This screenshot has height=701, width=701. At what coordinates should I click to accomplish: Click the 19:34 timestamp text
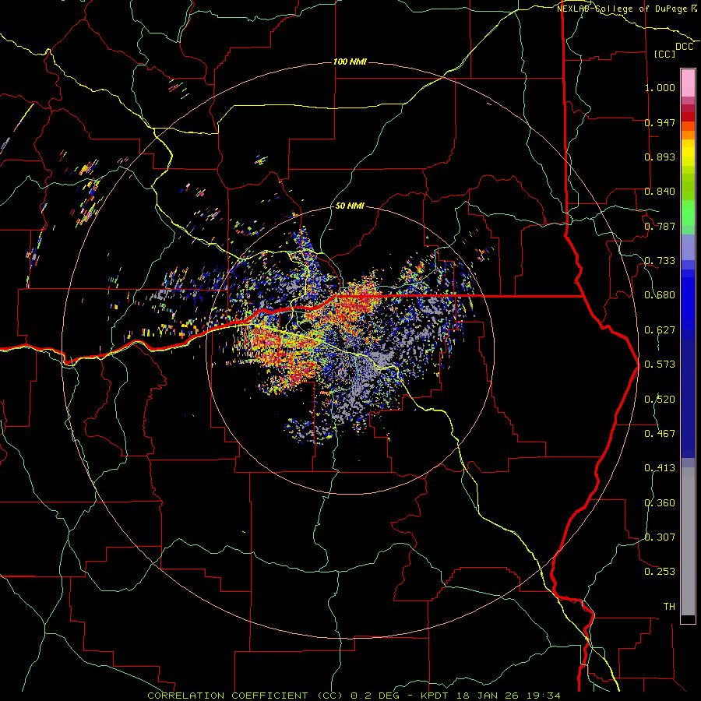pyautogui.click(x=542, y=696)
